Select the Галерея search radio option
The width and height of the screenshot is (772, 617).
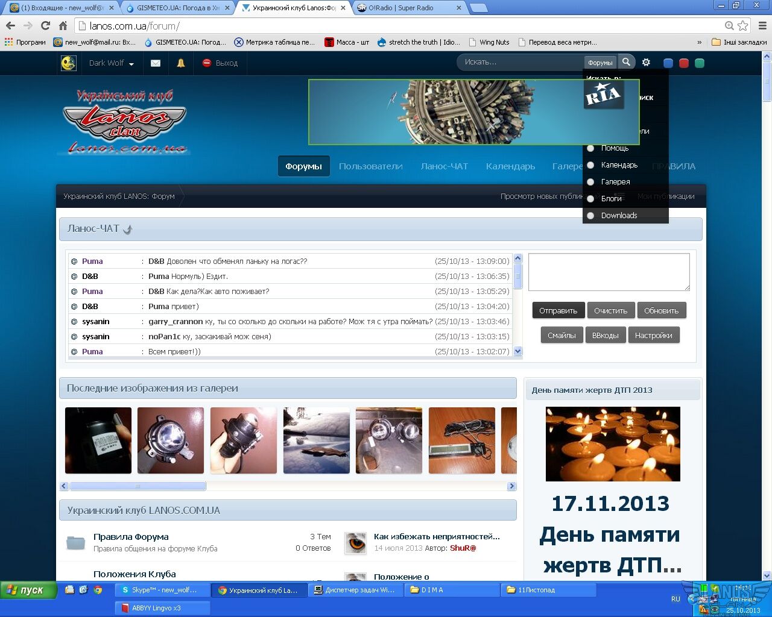pyautogui.click(x=590, y=182)
